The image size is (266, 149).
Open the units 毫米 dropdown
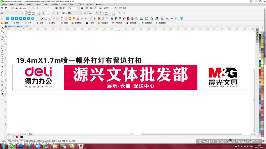point(81,13)
